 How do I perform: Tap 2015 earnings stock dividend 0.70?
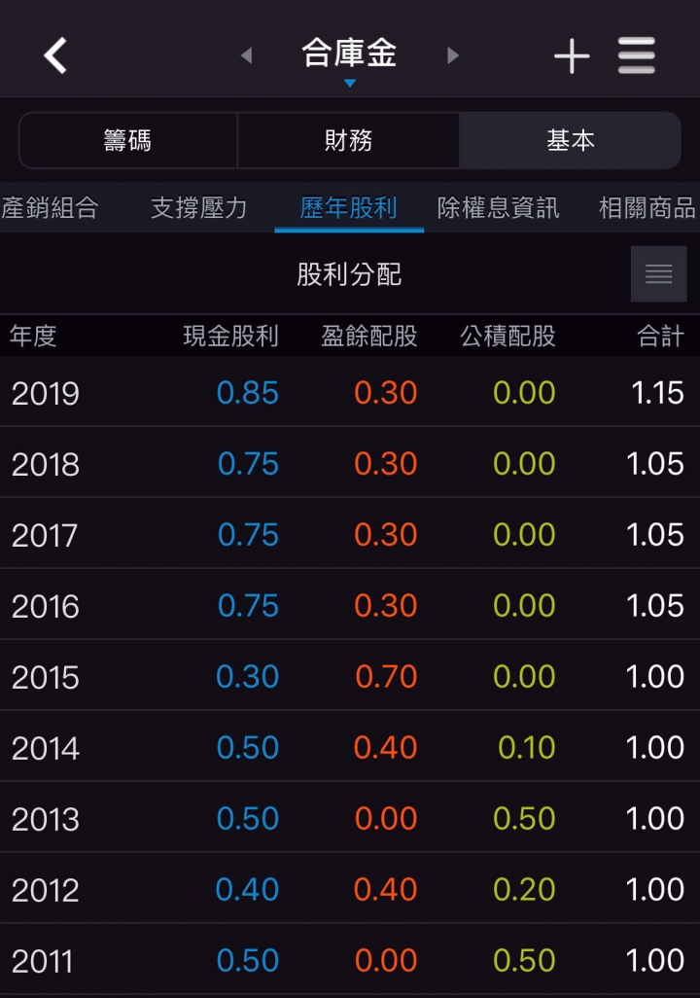point(386,677)
